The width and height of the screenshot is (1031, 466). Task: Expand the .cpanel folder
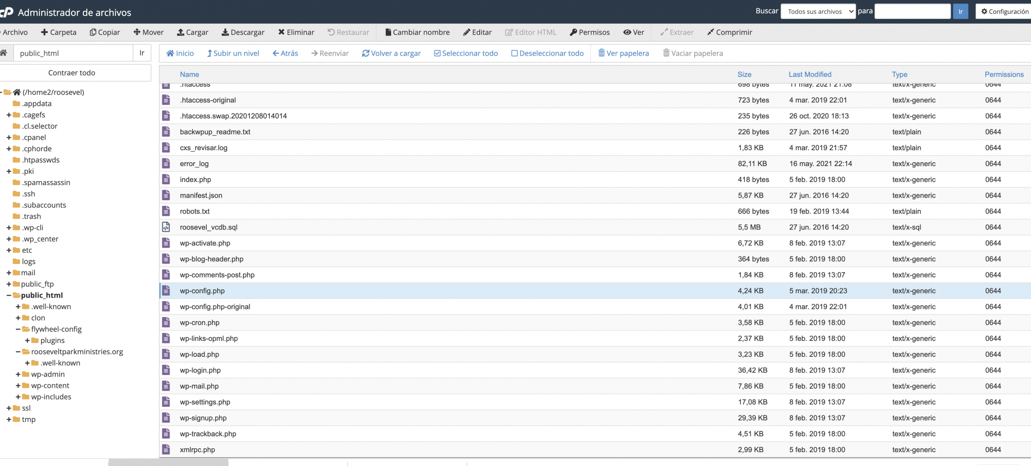click(x=9, y=137)
